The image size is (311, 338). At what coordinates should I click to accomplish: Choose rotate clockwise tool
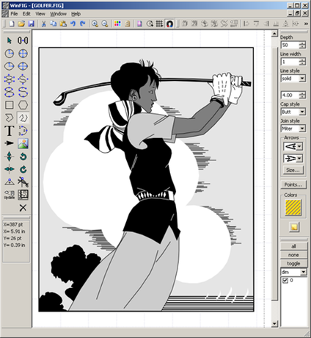[x=23, y=169]
